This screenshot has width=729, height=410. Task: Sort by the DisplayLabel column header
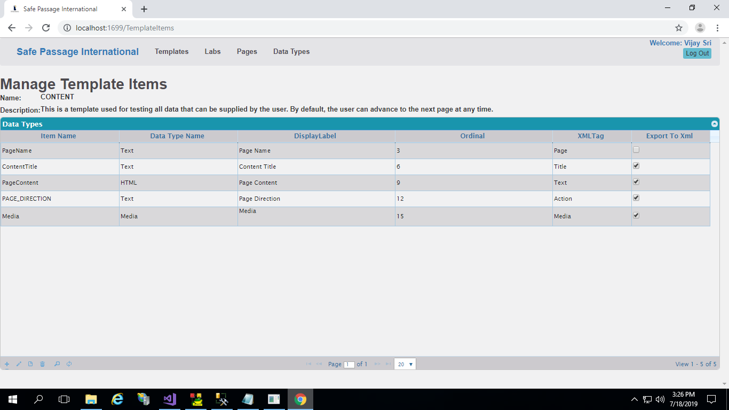(315, 136)
